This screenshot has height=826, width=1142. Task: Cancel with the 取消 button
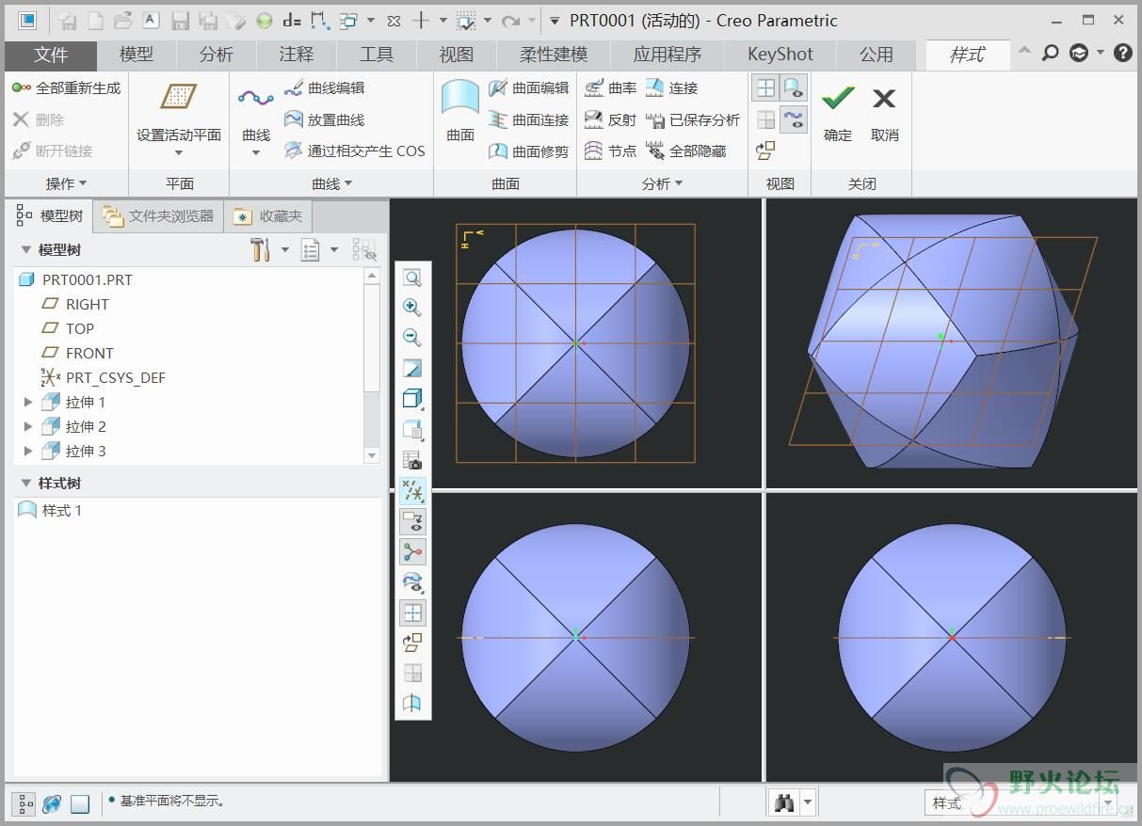tap(884, 113)
